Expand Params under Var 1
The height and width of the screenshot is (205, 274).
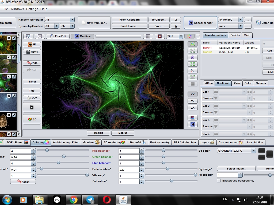216,98
